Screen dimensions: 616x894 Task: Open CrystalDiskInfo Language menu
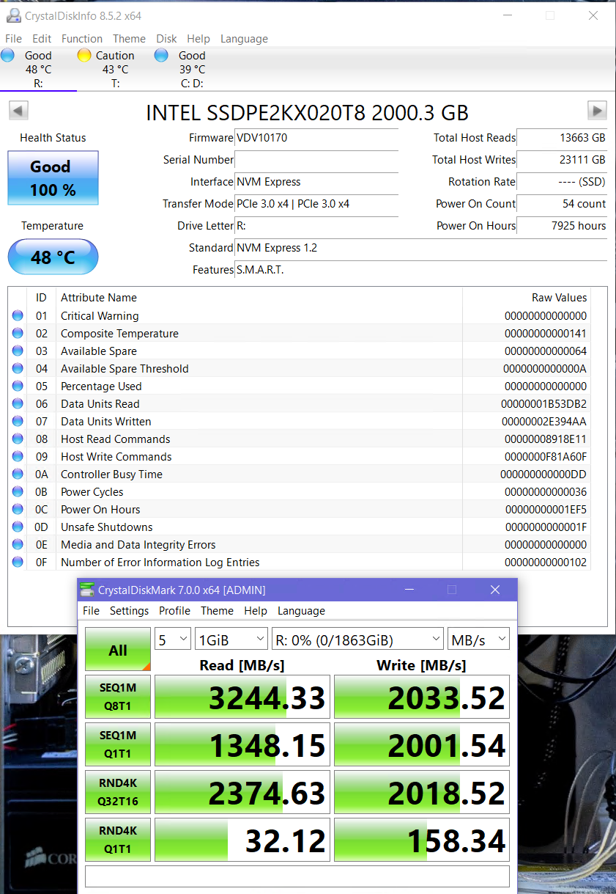pos(244,39)
